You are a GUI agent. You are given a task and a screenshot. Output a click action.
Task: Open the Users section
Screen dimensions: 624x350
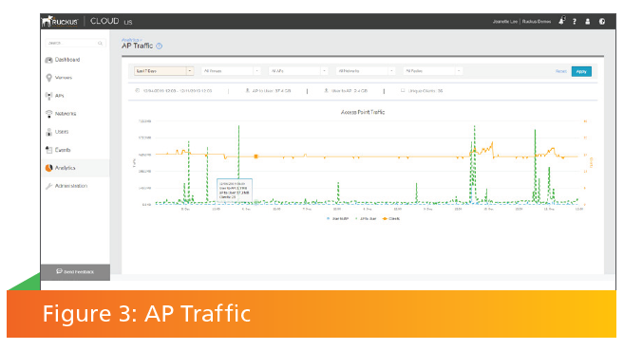[x=75, y=132]
